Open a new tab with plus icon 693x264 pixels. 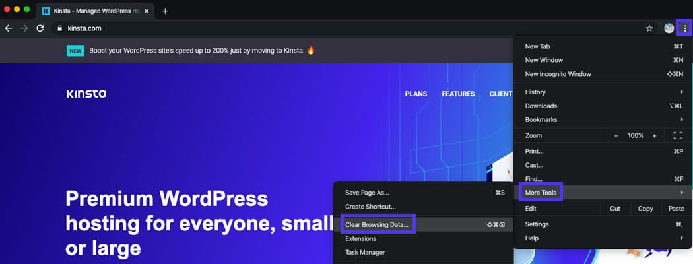[x=165, y=11]
